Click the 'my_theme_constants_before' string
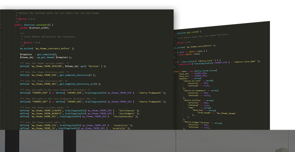Viewport: 295px width, 152px height. (x=52, y=48)
